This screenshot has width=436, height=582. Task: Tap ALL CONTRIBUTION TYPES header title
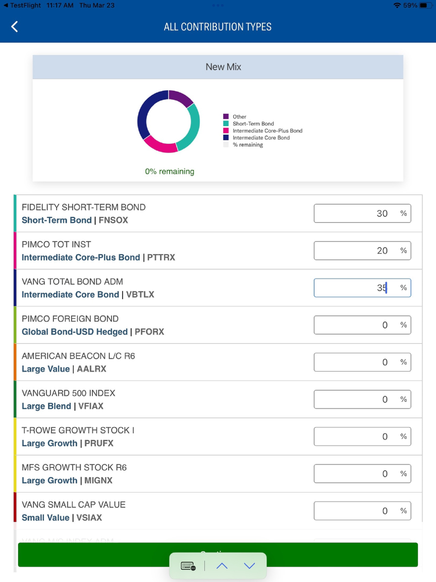point(218,27)
